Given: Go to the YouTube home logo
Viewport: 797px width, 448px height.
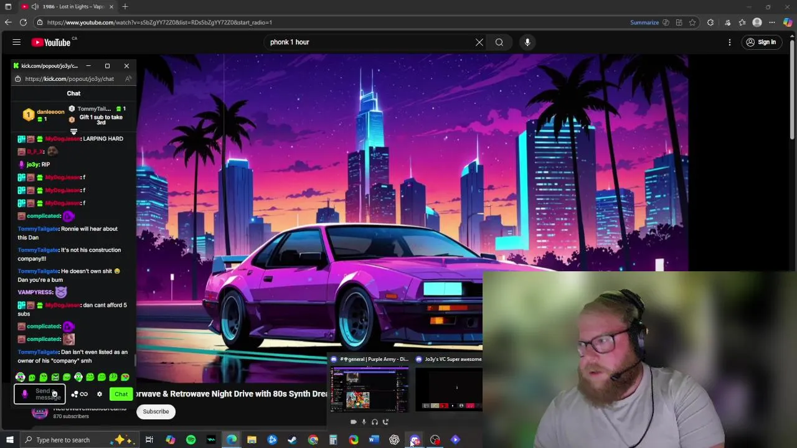Looking at the screenshot, I should click(x=51, y=42).
